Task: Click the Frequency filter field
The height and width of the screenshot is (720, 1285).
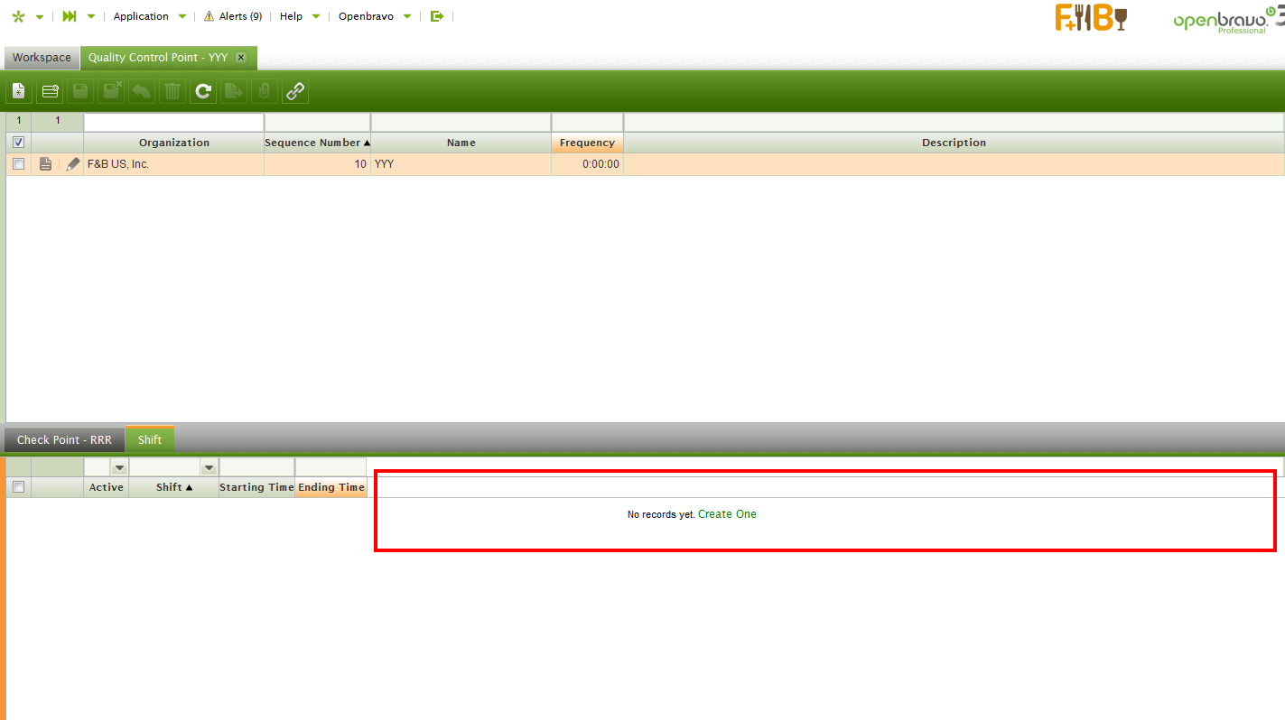Action: click(587, 122)
